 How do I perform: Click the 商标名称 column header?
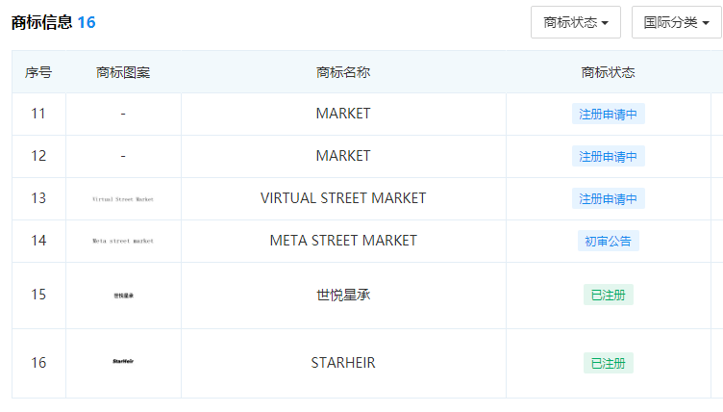(x=343, y=72)
